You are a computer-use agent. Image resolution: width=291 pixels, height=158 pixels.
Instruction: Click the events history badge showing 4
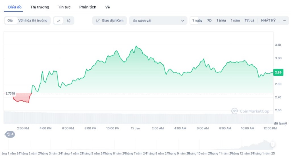click(x=10, y=134)
